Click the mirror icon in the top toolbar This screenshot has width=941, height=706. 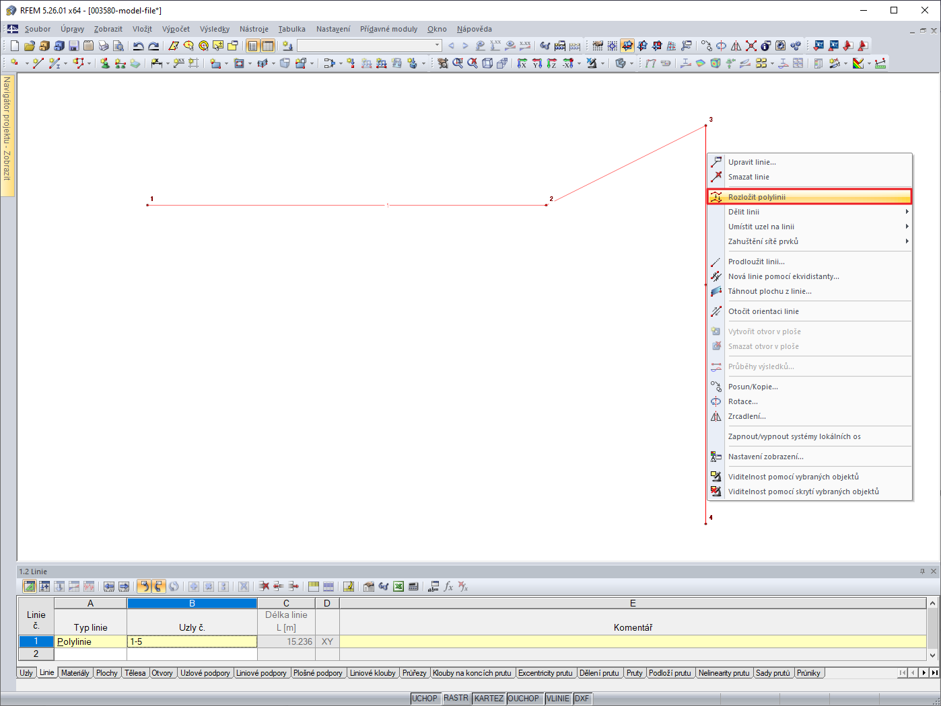click(736, 46)
